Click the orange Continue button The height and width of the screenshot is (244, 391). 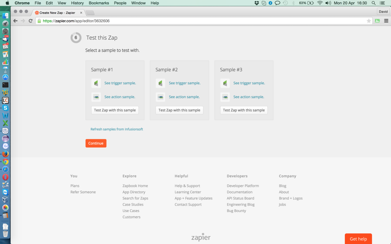[x=96, y=143]
